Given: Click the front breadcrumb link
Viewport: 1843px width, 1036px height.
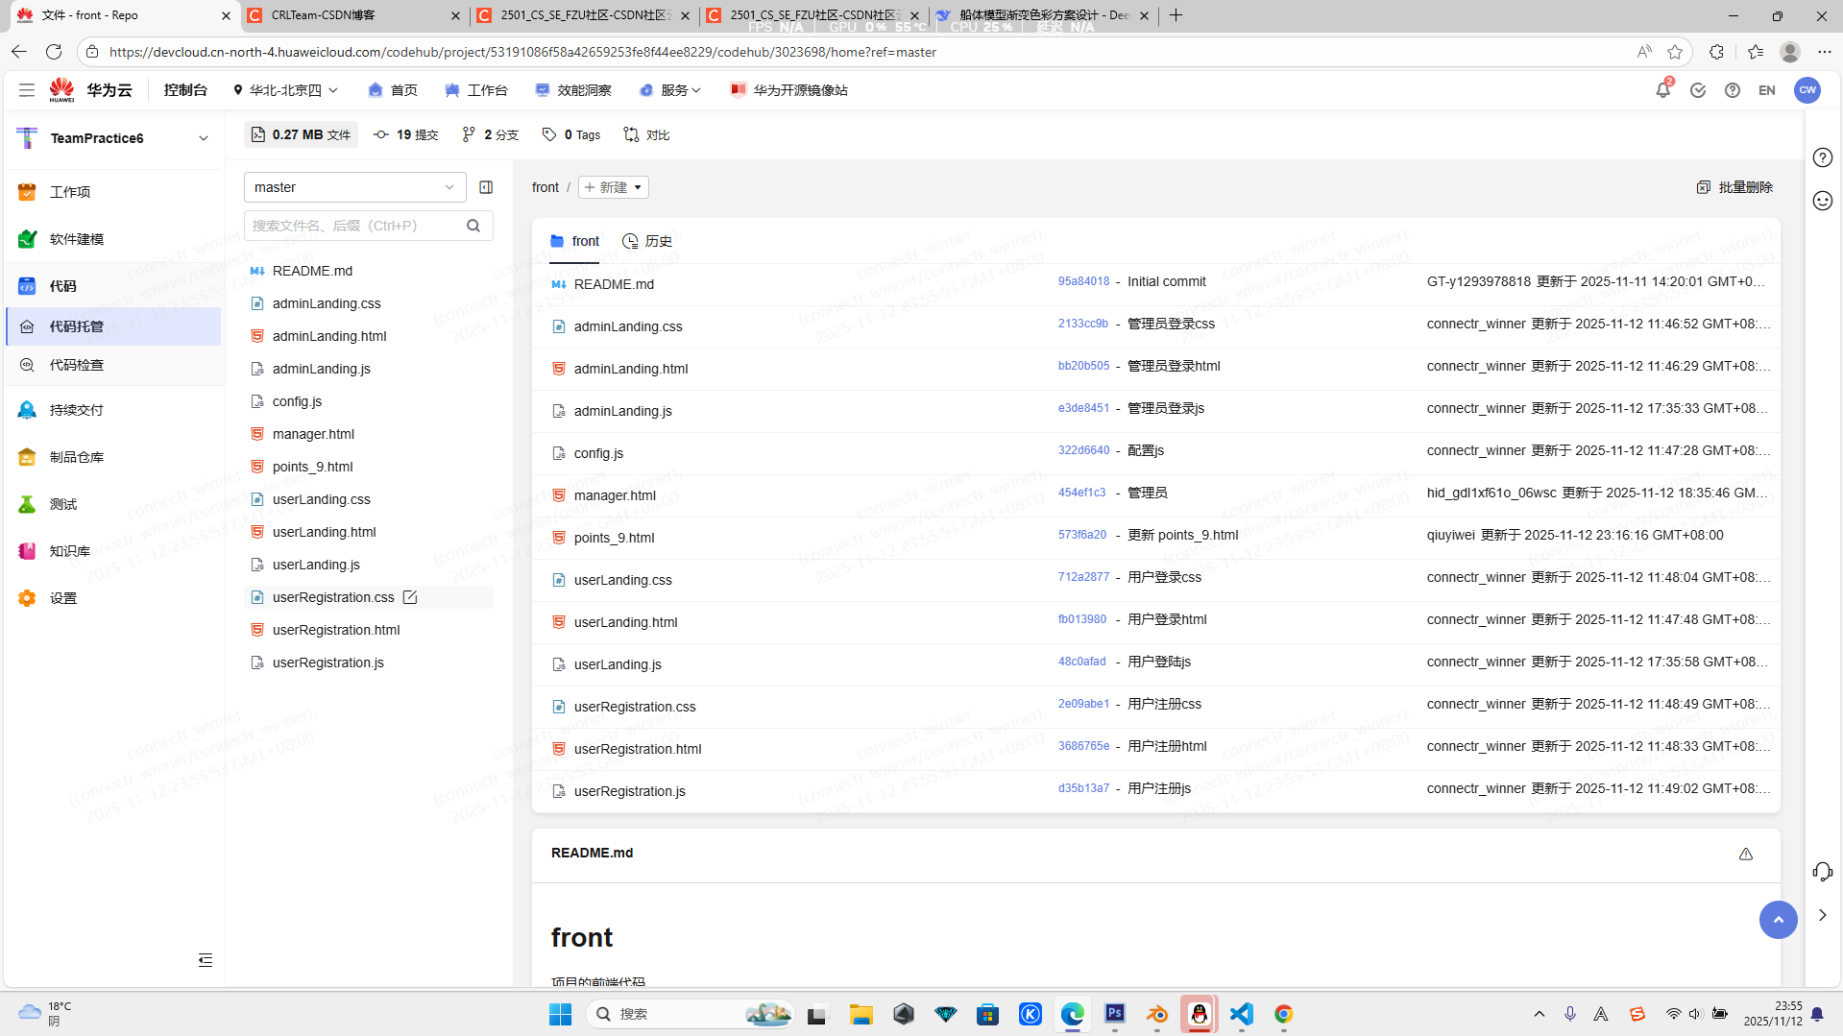Looking at the screenshot, I should pyautogui.click(x=545, y=187).
